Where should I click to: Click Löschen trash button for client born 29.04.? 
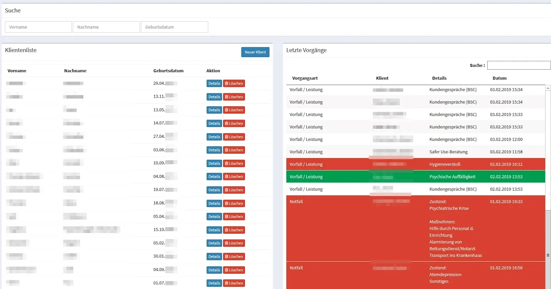coord(234,83)
